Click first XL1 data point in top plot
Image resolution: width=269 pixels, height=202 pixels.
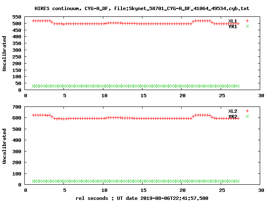(x=34, y=21)
